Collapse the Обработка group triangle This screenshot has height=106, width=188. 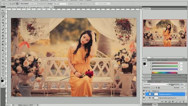pos(147,91)
